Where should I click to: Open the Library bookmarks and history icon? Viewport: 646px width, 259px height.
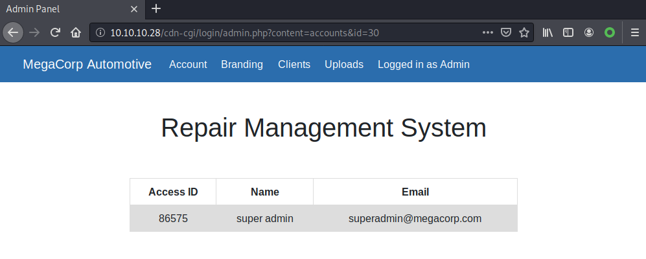pyautogui.click(x=548, y=32)
